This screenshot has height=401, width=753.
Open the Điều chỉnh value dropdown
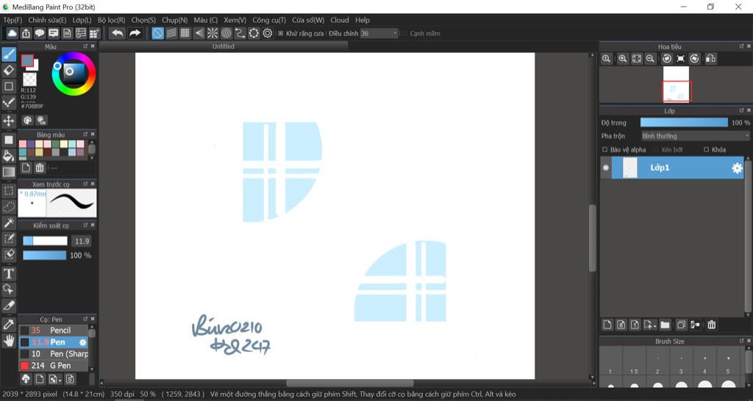pos(395,34)
